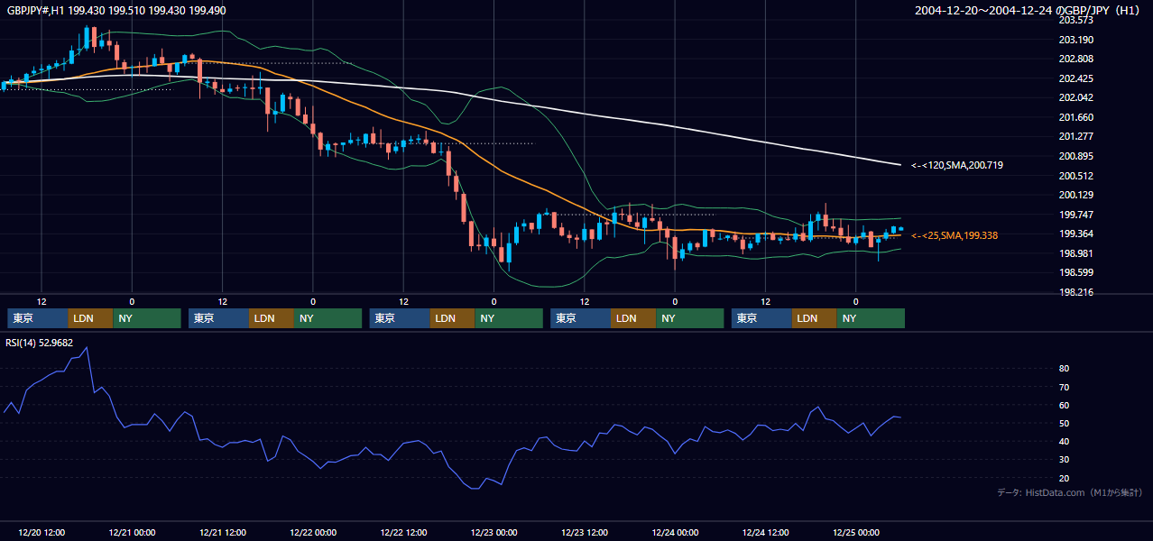This screenshot has width=1153, height=541.
Task: Click price axis label 203.573
Action: pos(1075,20)
